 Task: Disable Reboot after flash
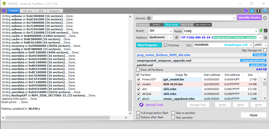click(x=138, y=117)
